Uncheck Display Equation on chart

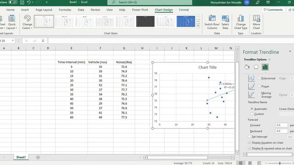[x=249, y=143]
